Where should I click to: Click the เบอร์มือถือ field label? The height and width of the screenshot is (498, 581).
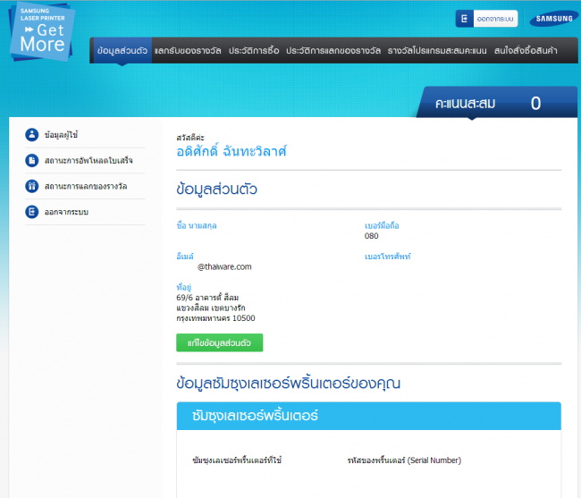[382, 225]
